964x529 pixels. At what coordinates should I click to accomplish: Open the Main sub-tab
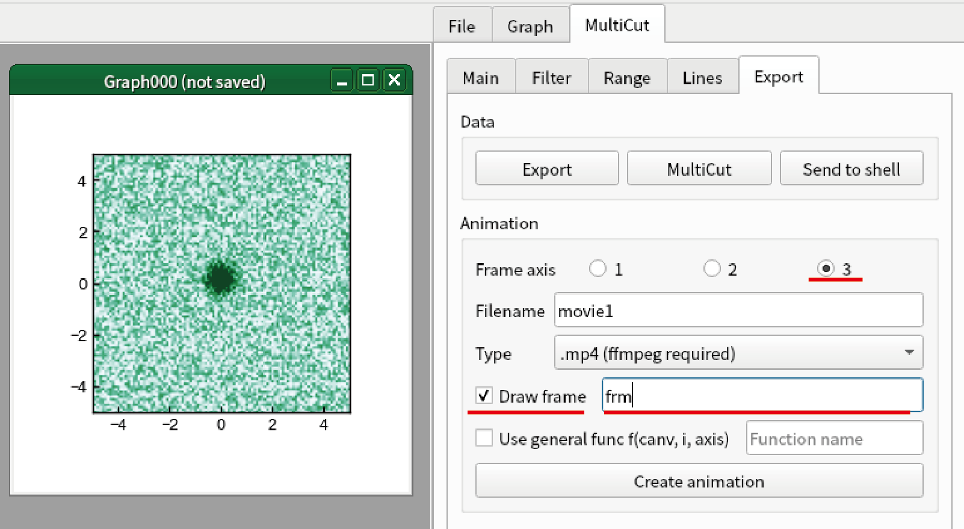(481, 78)
